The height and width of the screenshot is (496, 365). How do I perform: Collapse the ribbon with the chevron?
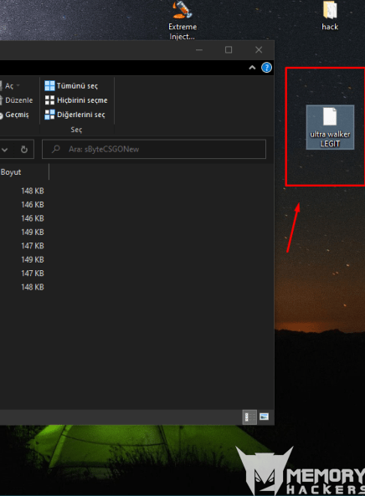click(252, 68)
